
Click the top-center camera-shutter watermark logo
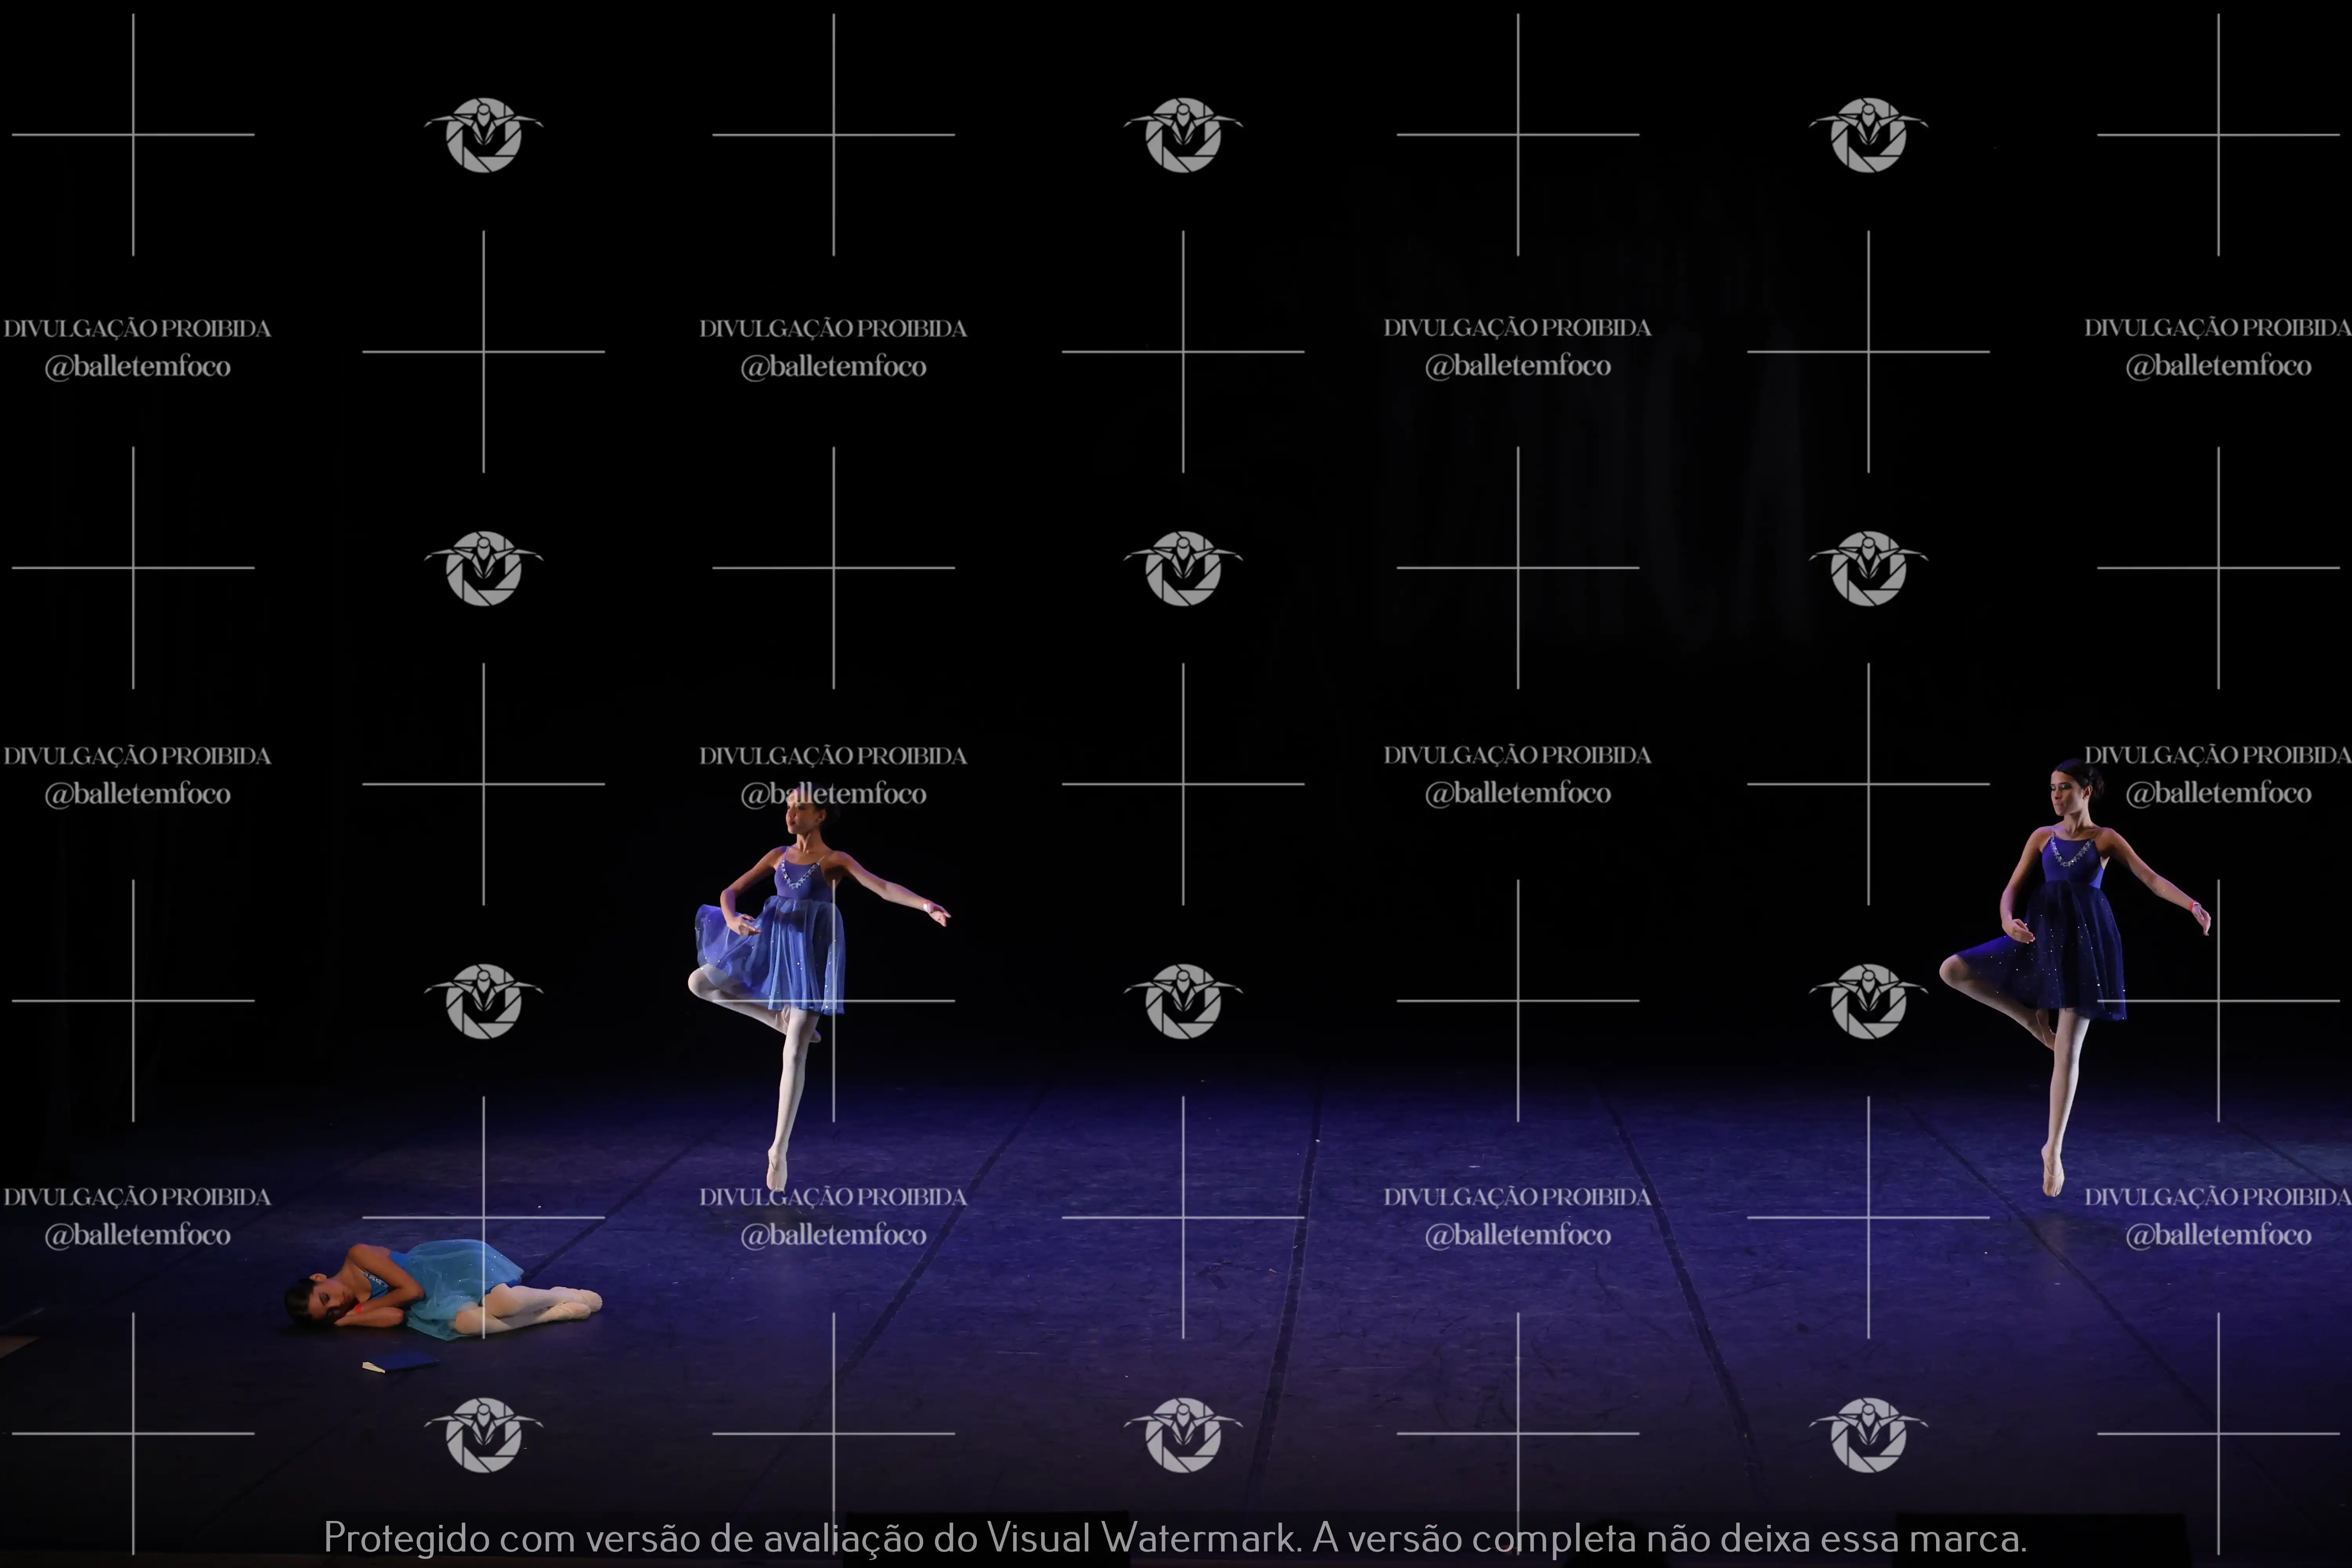pyautogui.click(x=1182, y=135)
